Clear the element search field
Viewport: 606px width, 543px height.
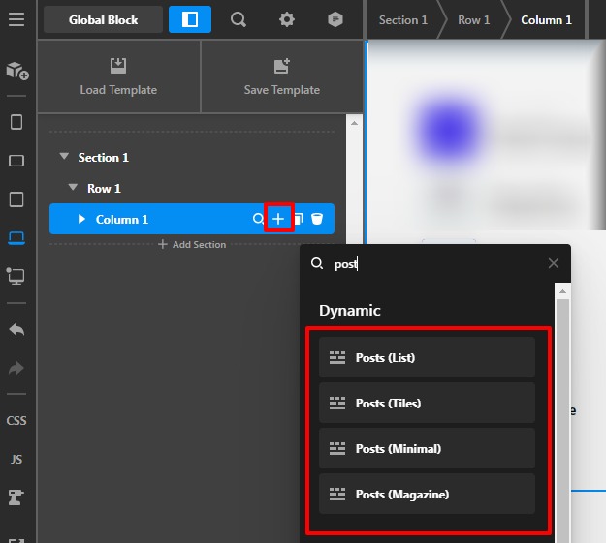(553, 263)
